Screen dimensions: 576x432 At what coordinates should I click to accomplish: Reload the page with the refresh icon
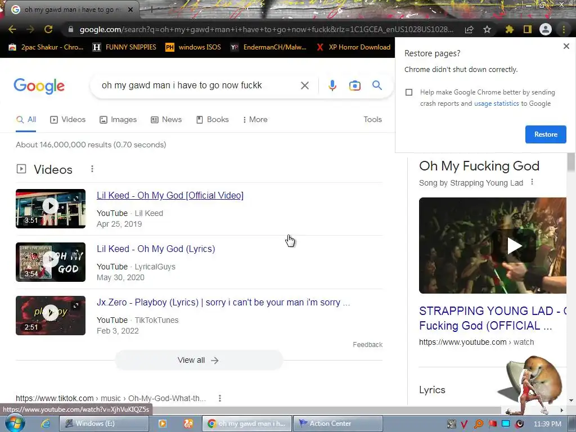[48, 29]
